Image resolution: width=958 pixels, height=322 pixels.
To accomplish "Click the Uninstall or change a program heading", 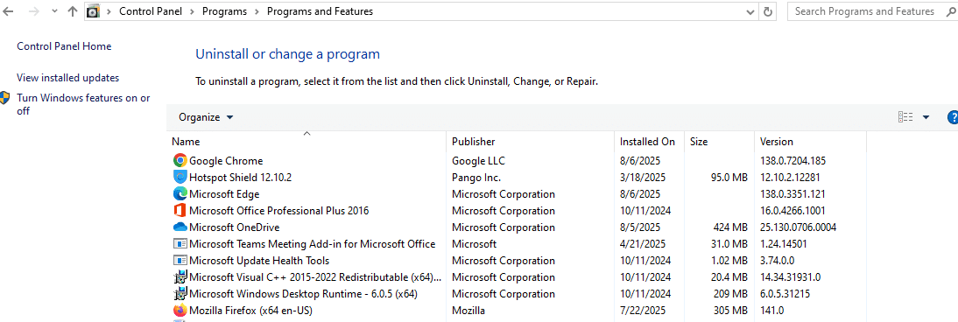I will (288, 53).
